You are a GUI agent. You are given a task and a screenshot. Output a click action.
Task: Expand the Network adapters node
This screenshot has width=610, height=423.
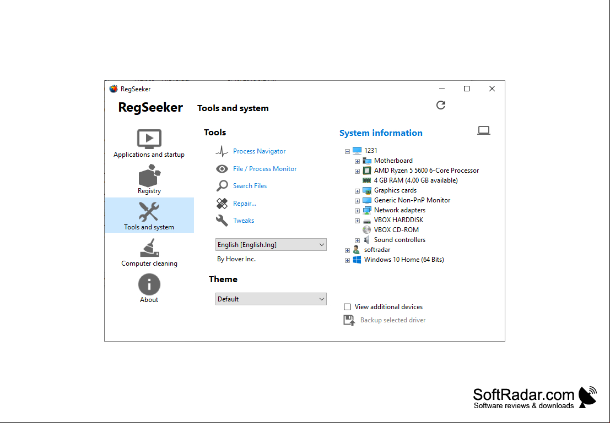357,211
